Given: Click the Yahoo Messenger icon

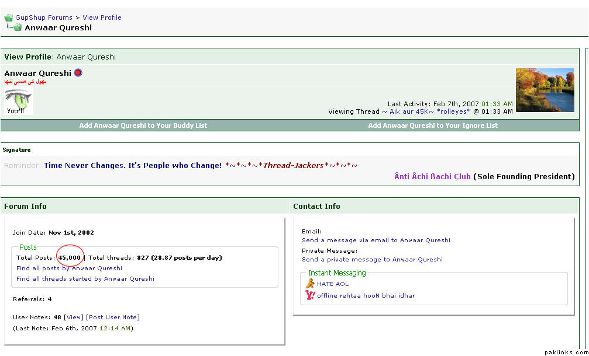Looking at the screenshot, I should 310,295.
